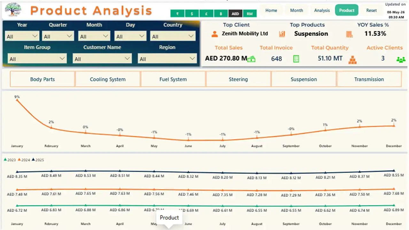
Task: Click the AED 8.35 M January label
Action: click(x=17, y=176)
